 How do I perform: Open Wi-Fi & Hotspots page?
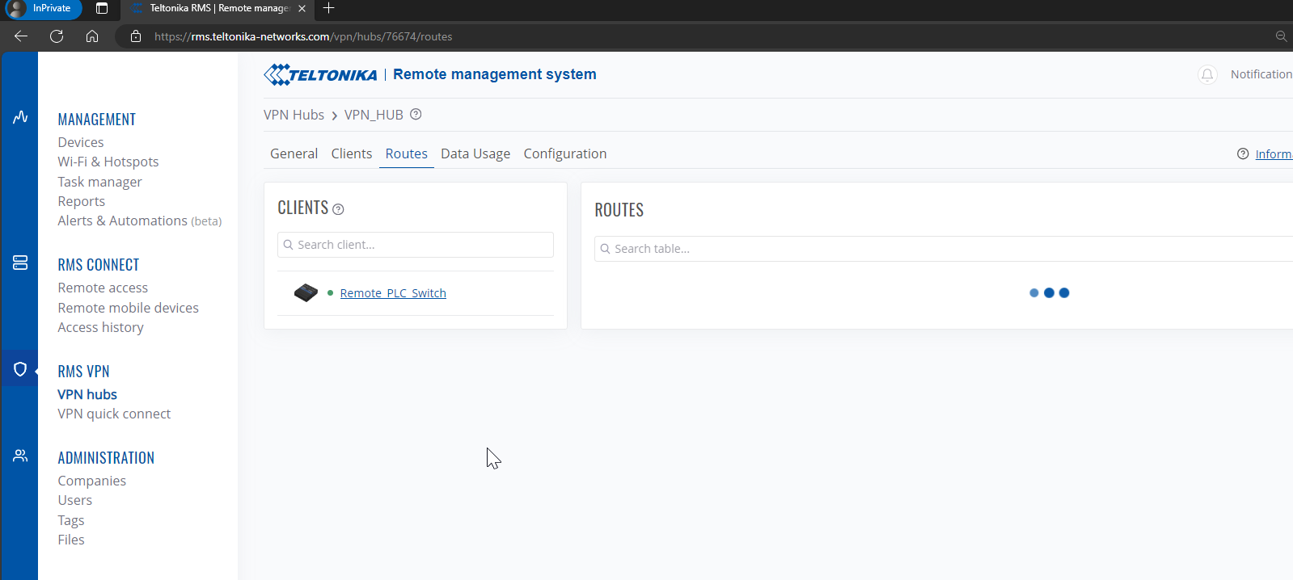click(x=108, y=162)
